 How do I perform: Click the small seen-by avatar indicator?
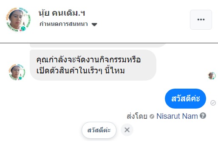click(212, 76)
